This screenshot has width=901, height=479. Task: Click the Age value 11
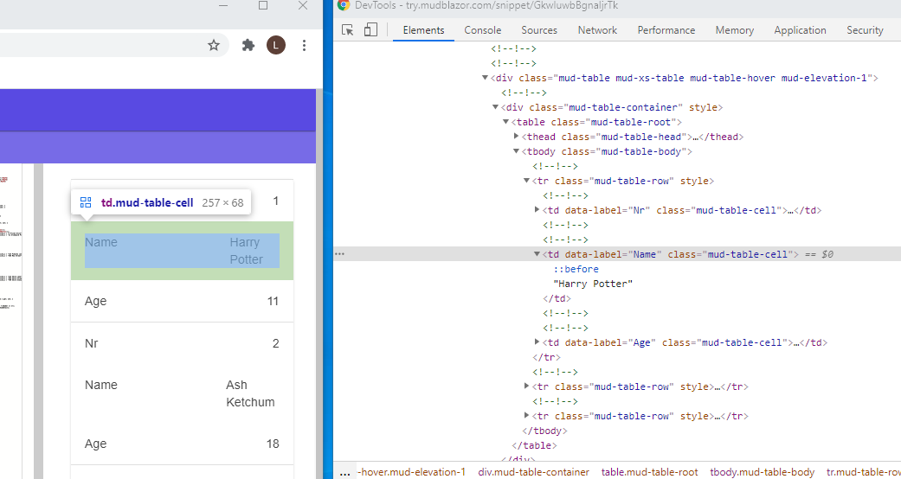273,301
